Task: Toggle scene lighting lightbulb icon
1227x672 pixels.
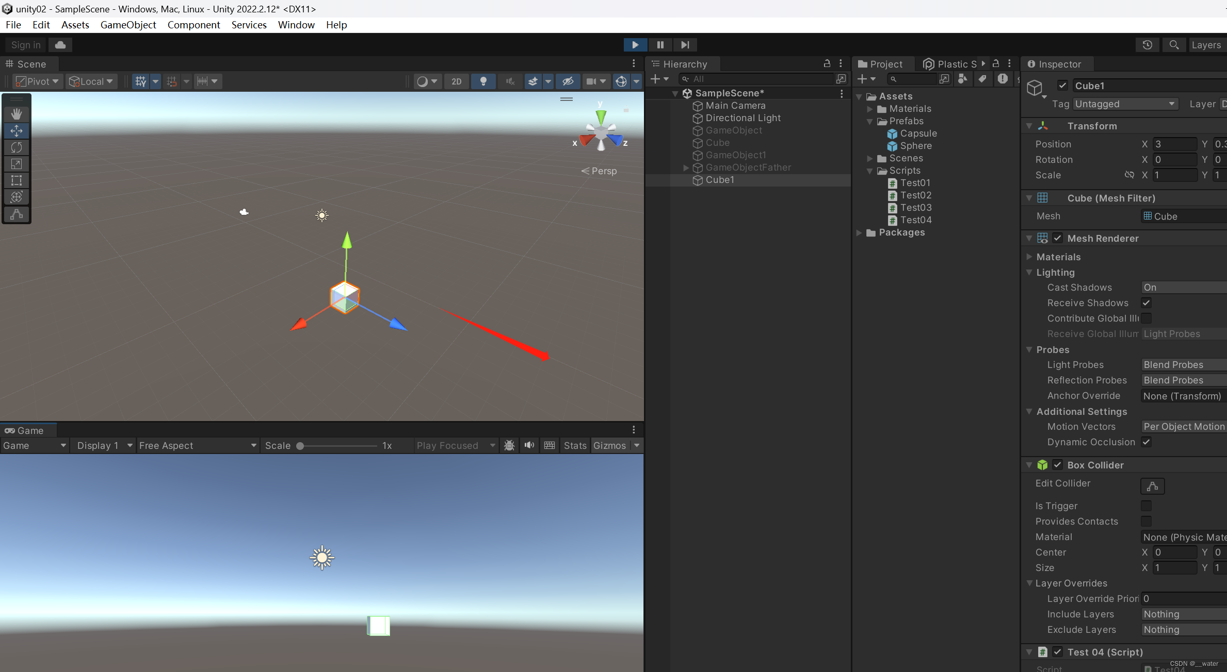Action: 483,81
